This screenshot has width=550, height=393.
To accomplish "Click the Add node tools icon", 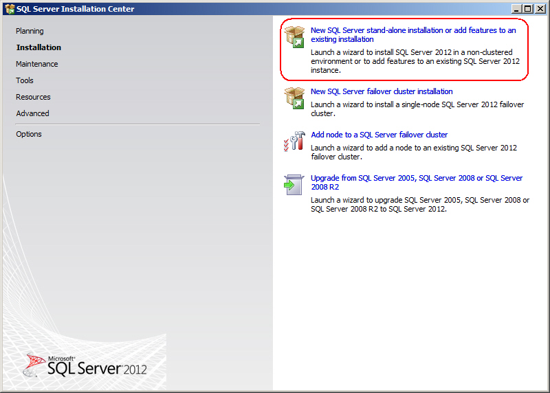I will click(x=294, y=142).
